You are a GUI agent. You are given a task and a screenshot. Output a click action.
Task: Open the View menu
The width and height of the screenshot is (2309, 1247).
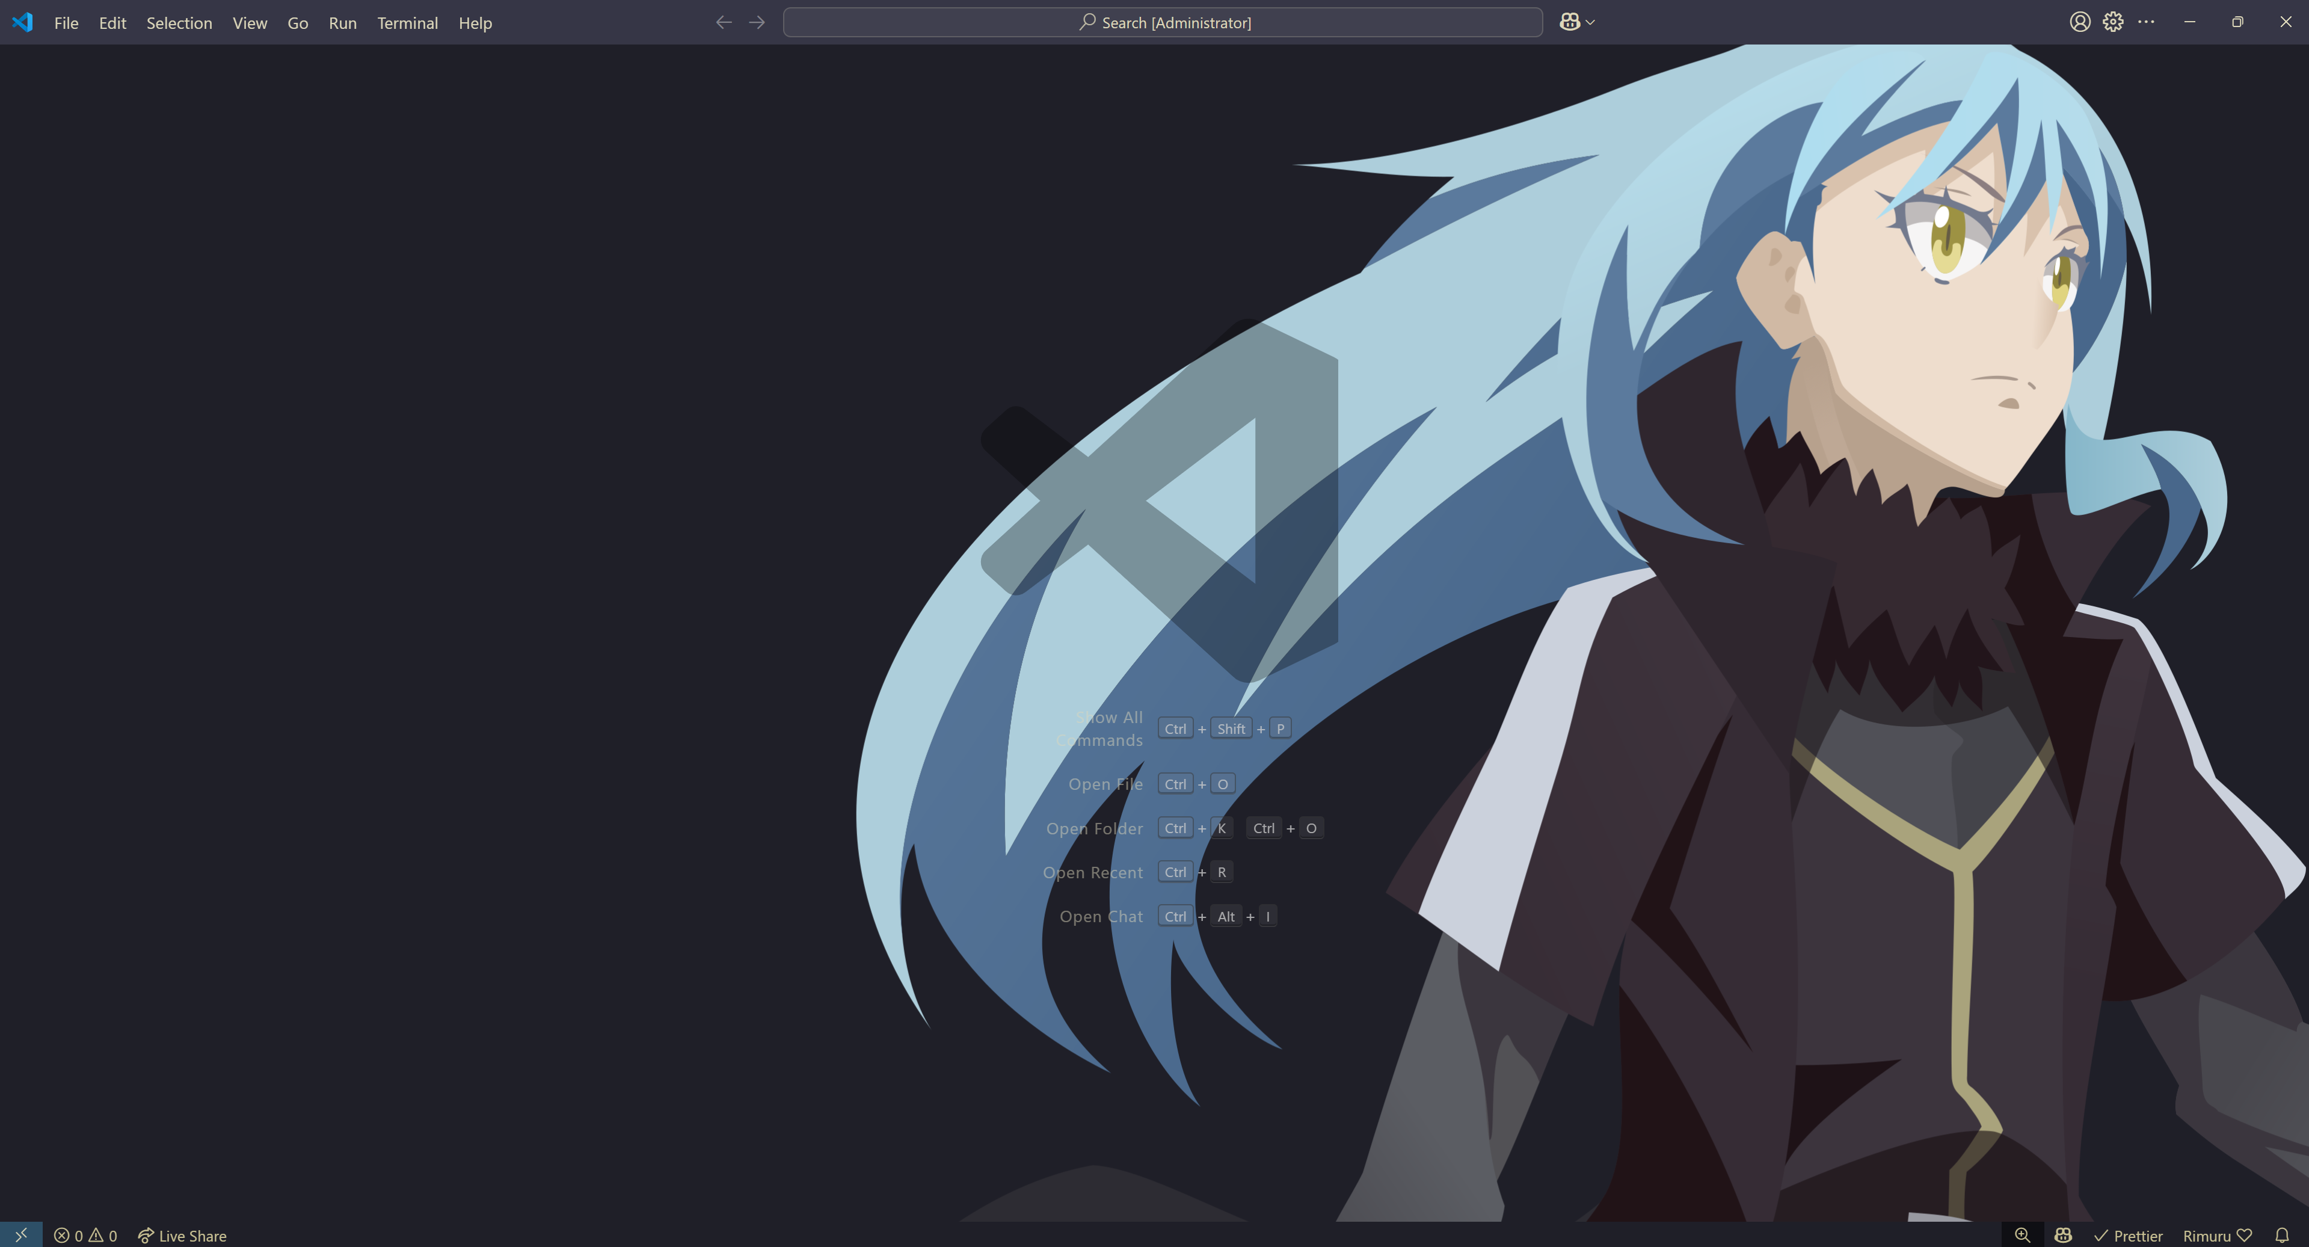coord(250,22)
